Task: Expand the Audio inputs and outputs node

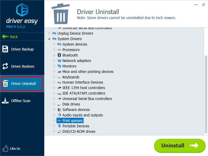Action: [x=54, y=115]
